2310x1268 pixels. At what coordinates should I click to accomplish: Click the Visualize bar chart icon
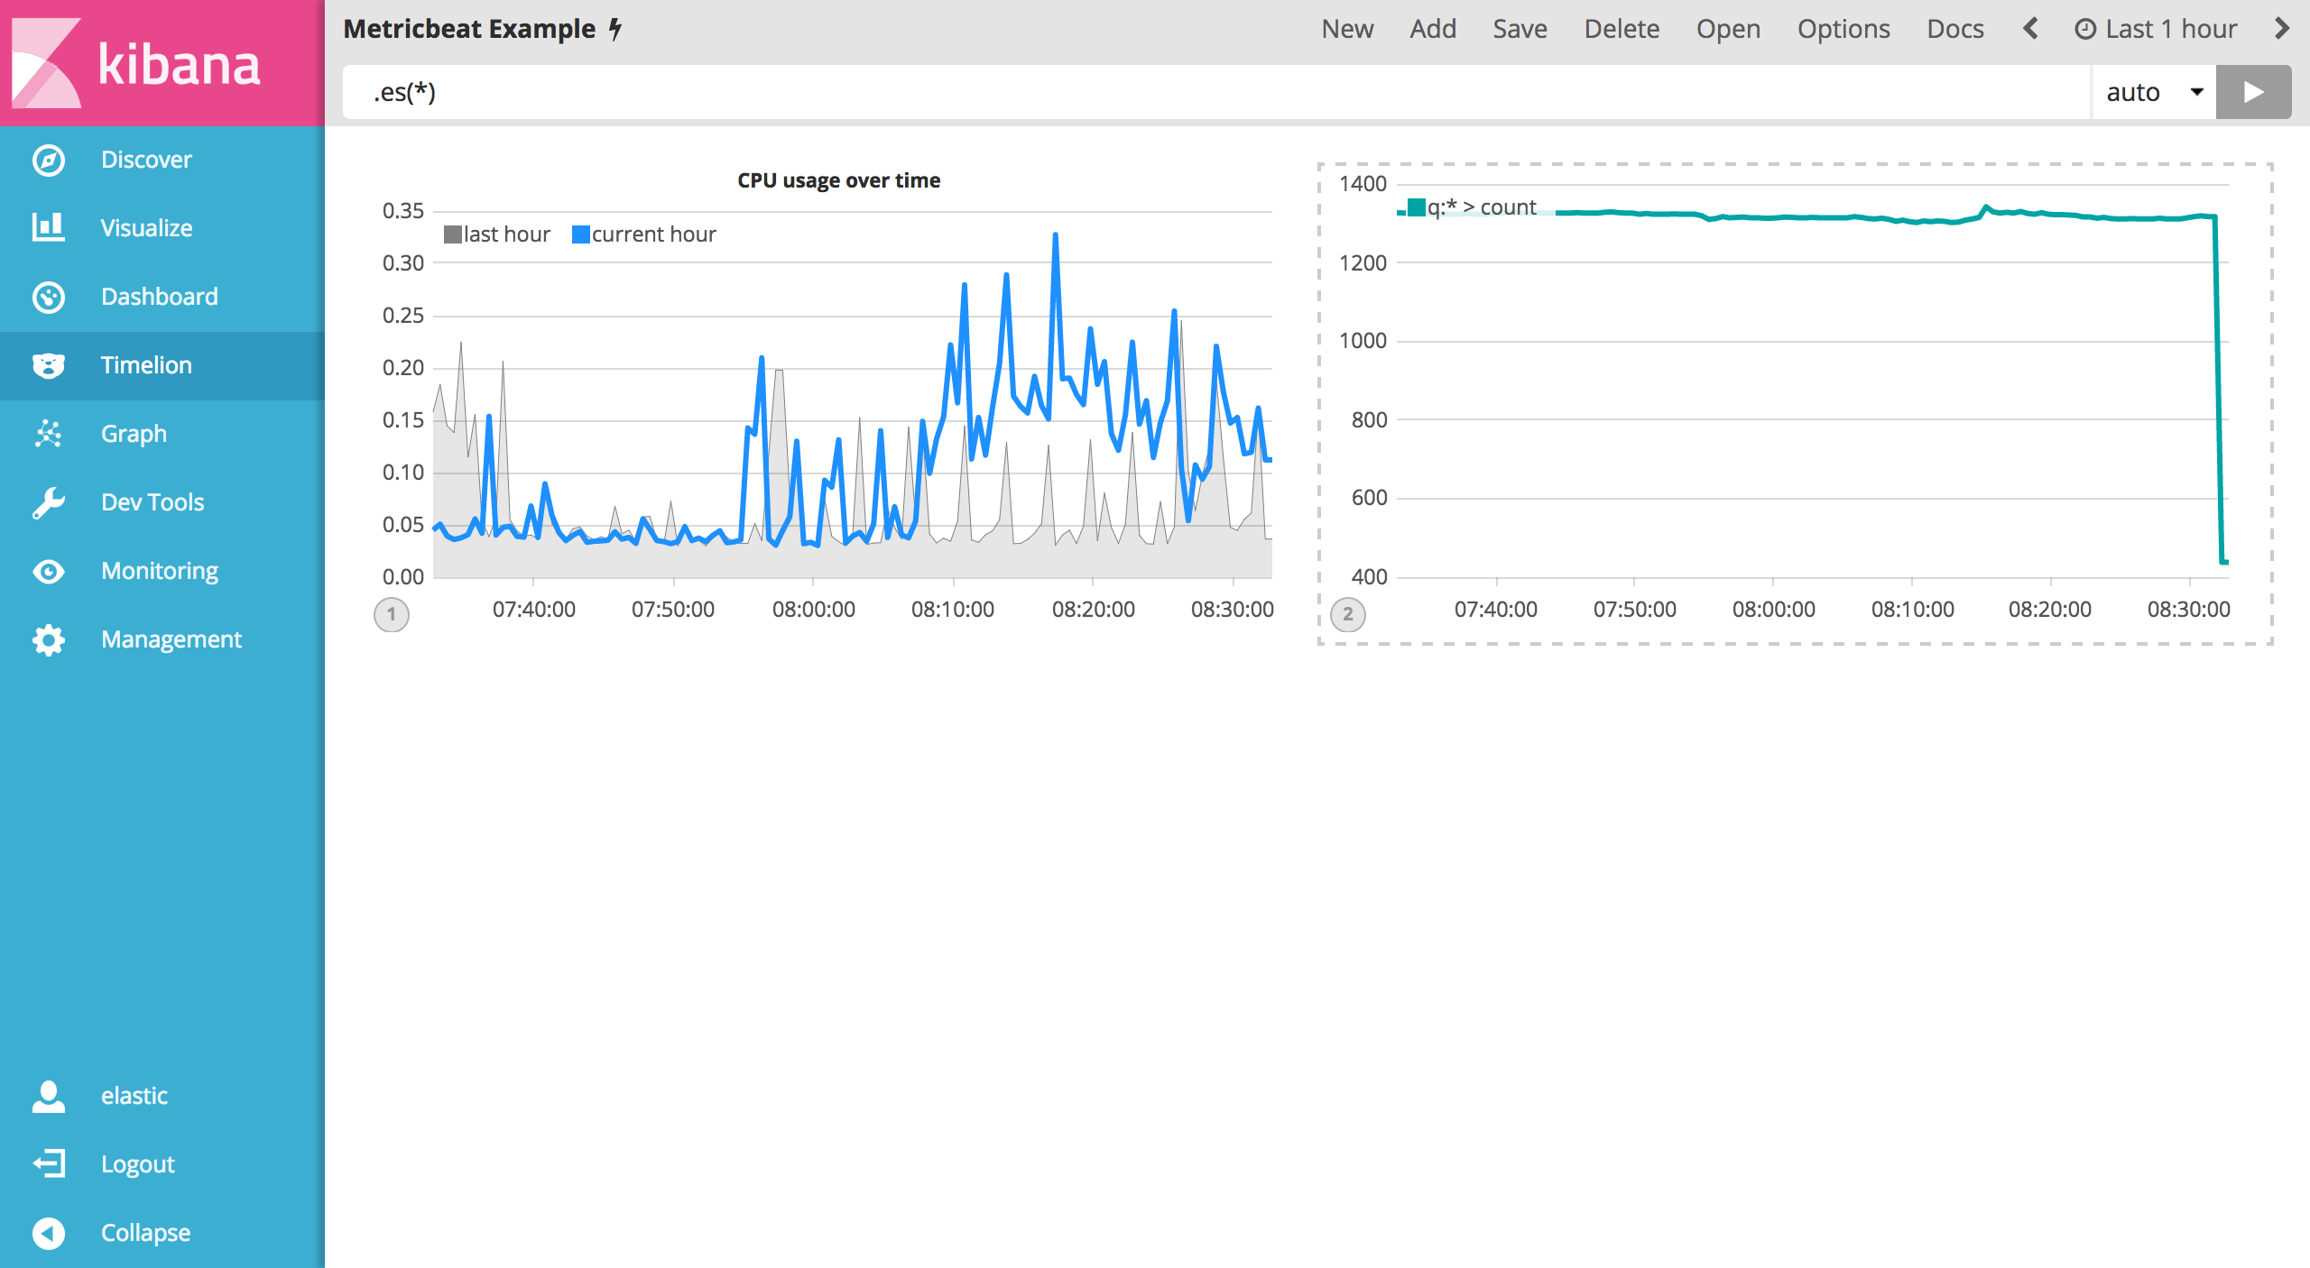pyautogui.click(x=49, y=227)
